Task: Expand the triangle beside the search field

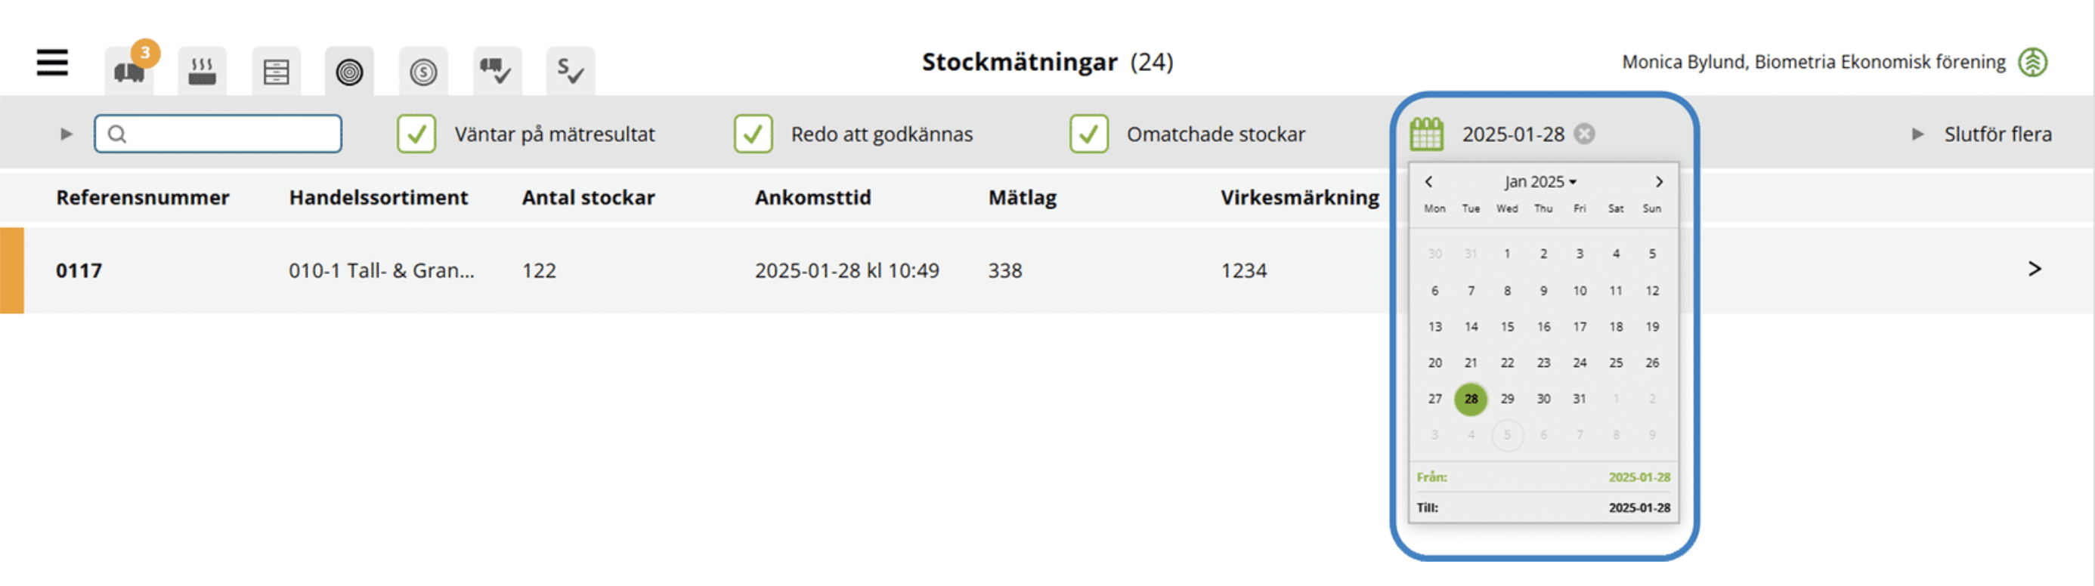Action: click(67, 134)
